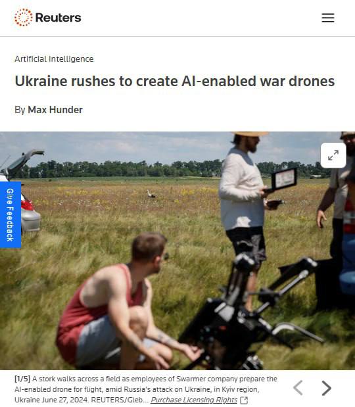View author Max Hunder's profile
Viewport: 355px width, 407px height.
55,110
